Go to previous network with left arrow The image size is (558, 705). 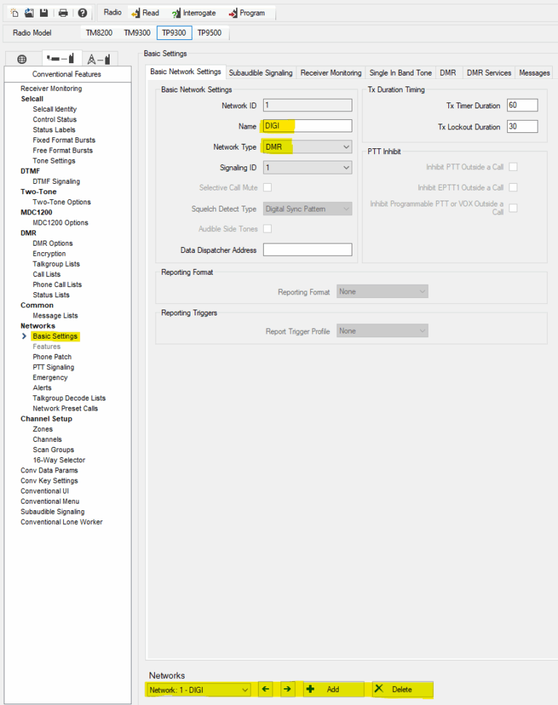[x=265, y=689]
